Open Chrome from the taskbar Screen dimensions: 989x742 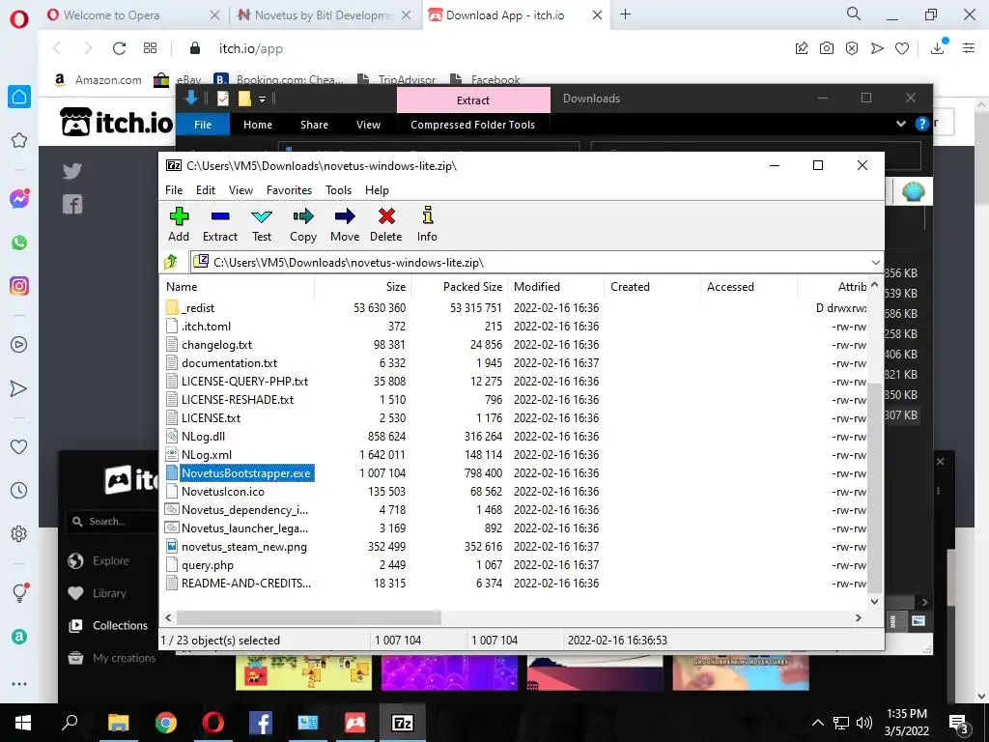[x=166, y=723]
